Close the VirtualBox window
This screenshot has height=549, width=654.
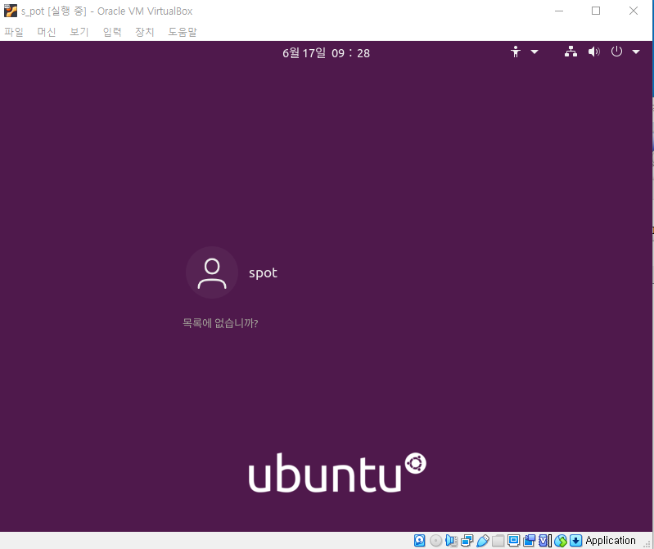pyautogui.click(x=634, y=11)
